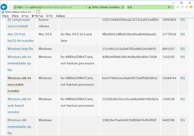194x136 pixels.
Task: Open a new tab button
Action: (x=38, y=12)
